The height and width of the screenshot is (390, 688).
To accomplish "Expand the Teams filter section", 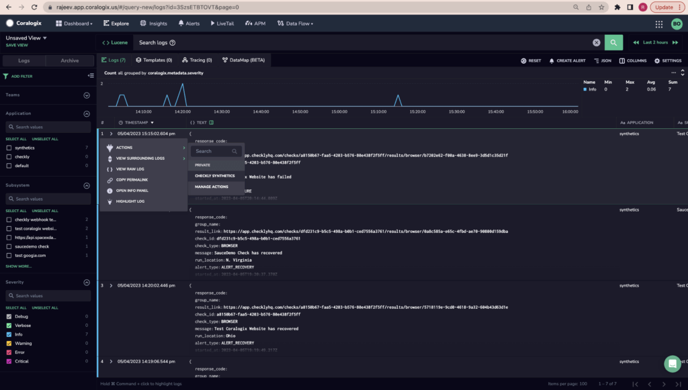I will 87,95.
